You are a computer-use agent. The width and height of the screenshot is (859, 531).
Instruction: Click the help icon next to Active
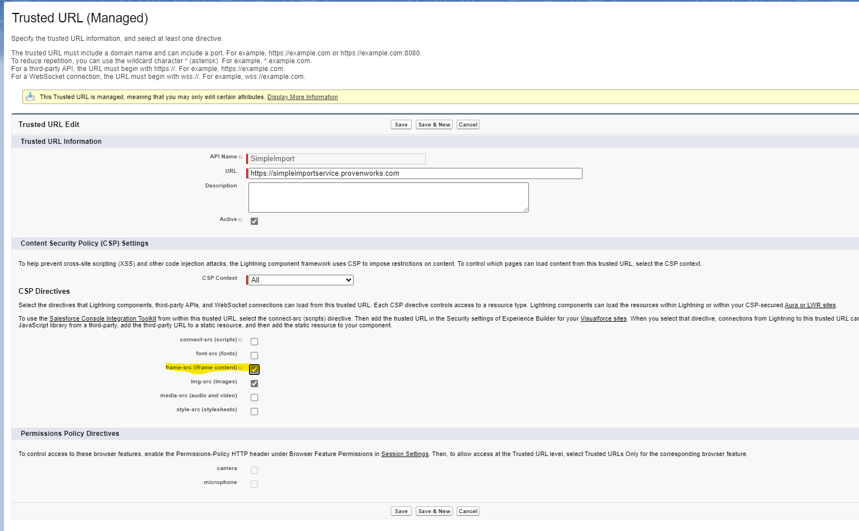241,220
